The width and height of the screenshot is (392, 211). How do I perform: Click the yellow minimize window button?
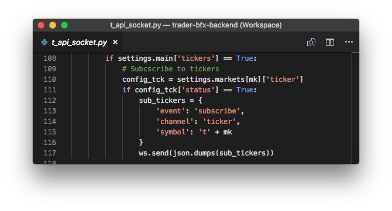point(53,25)
